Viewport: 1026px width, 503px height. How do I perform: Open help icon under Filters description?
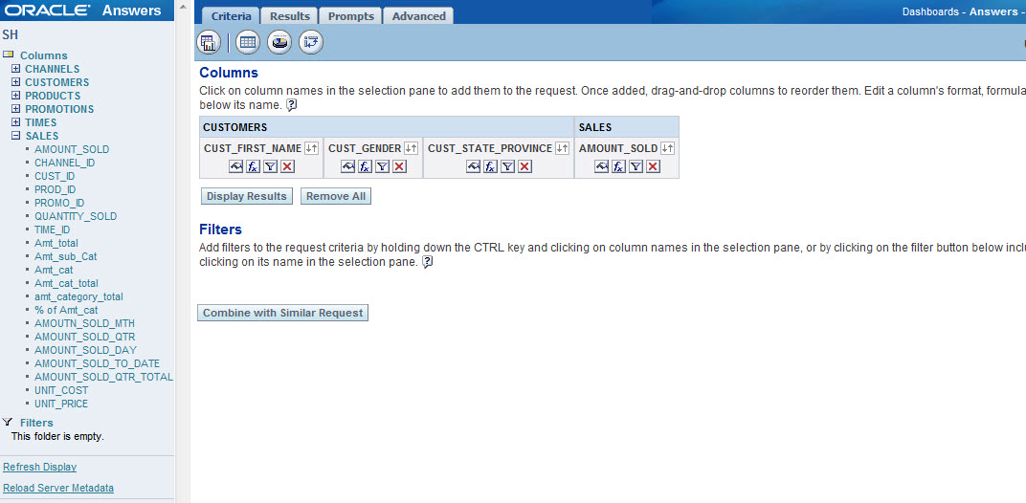427,262
